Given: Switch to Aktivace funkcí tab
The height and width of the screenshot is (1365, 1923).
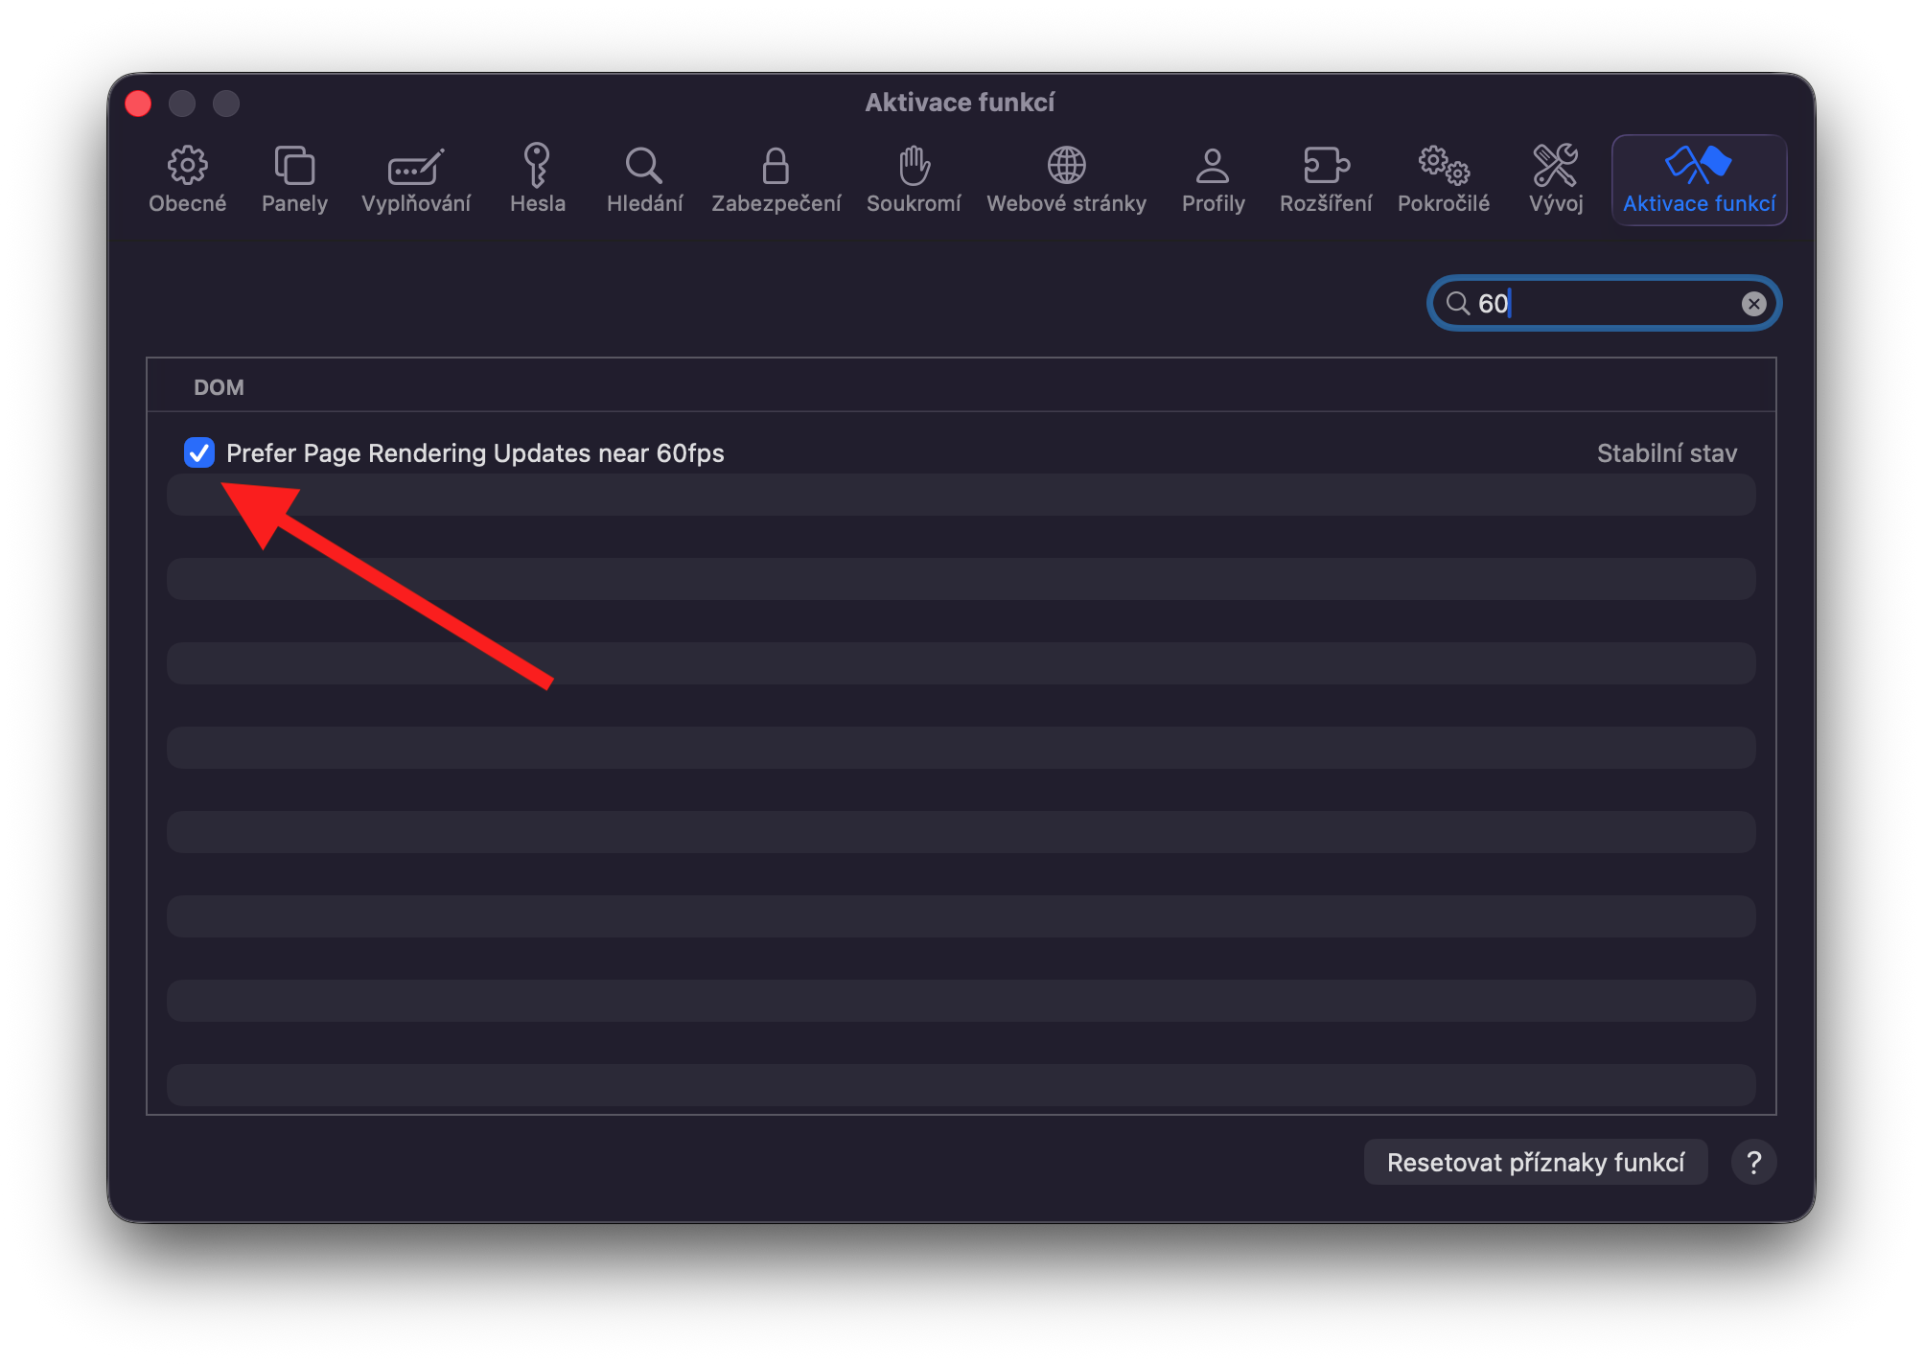Looking at the screenshot, I should point(1699,179).
